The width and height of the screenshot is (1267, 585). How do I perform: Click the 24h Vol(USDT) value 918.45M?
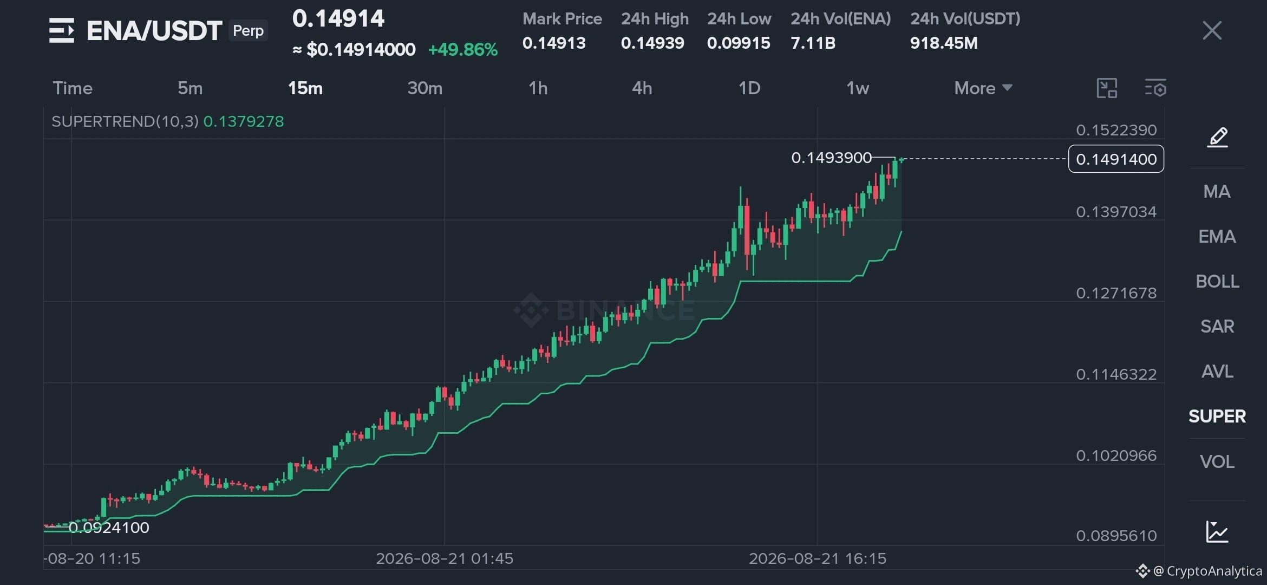pyautogui.click(x=944, y=43)
